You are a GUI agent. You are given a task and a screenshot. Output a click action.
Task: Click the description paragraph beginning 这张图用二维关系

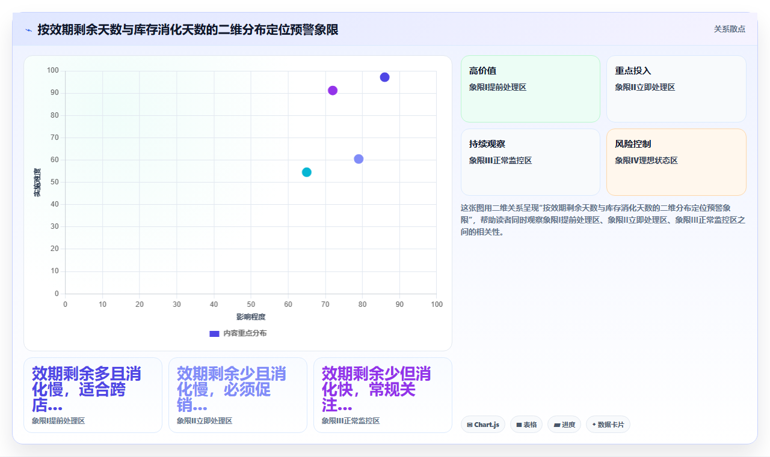[603, 220]
